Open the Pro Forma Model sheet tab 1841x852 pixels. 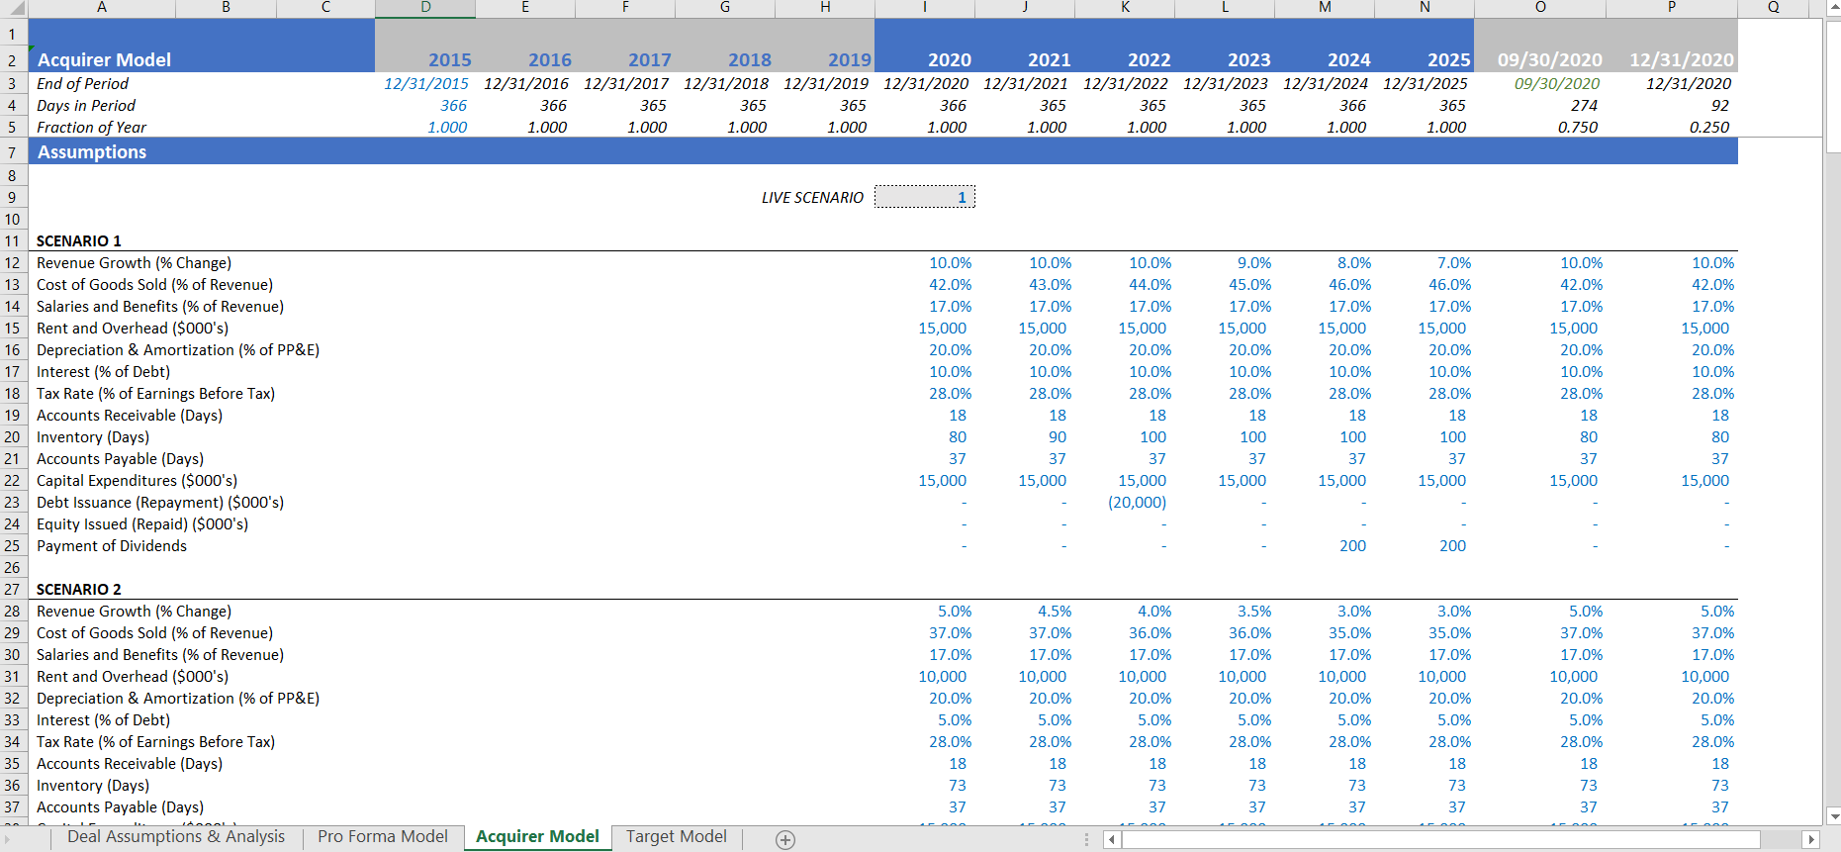(383, 837)
